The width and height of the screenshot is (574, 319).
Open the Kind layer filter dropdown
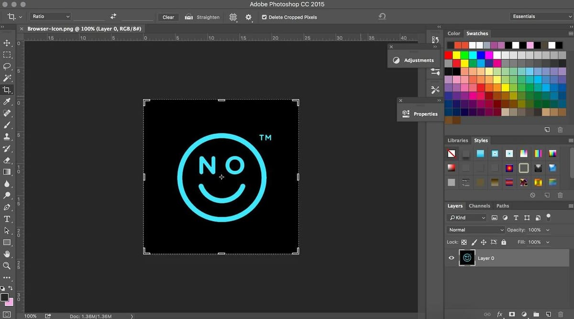467,218
